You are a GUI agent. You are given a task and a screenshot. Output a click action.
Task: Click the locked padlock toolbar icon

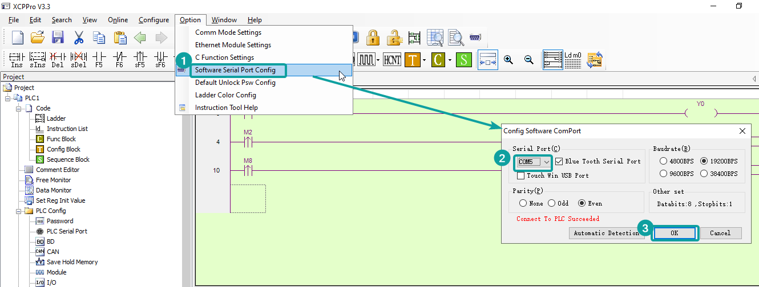click(373, 38)
